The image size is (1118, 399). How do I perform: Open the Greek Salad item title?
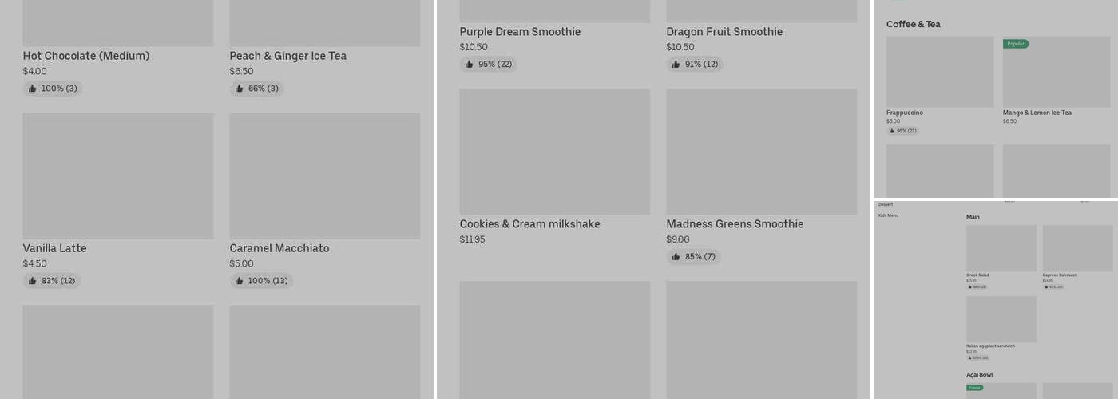[x=977, y=275]
